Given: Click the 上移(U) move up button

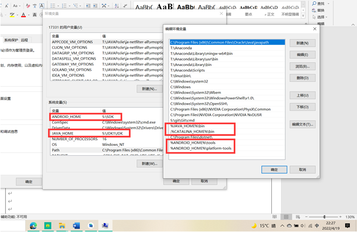Looking at the screenshot, I should (x=302, y=95).
